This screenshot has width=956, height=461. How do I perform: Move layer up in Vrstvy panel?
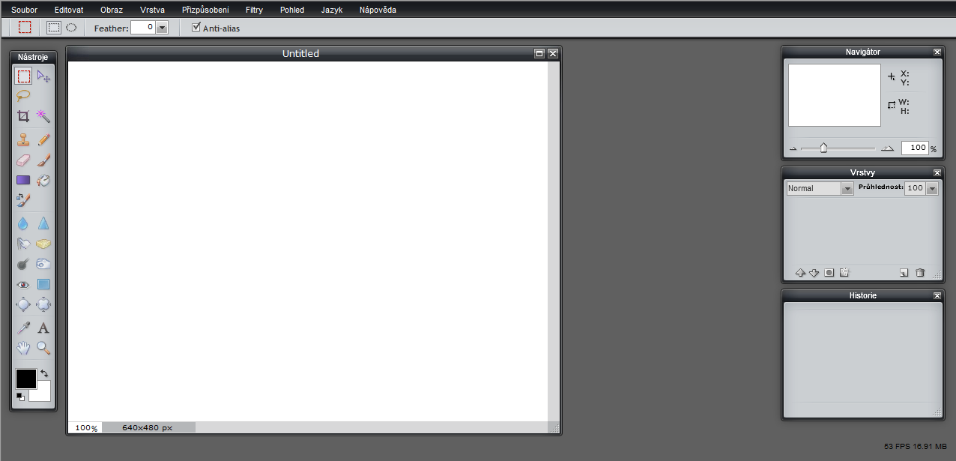[800, 273]
